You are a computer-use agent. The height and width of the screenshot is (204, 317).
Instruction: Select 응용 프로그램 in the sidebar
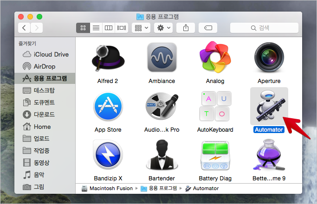pos(45,78)
